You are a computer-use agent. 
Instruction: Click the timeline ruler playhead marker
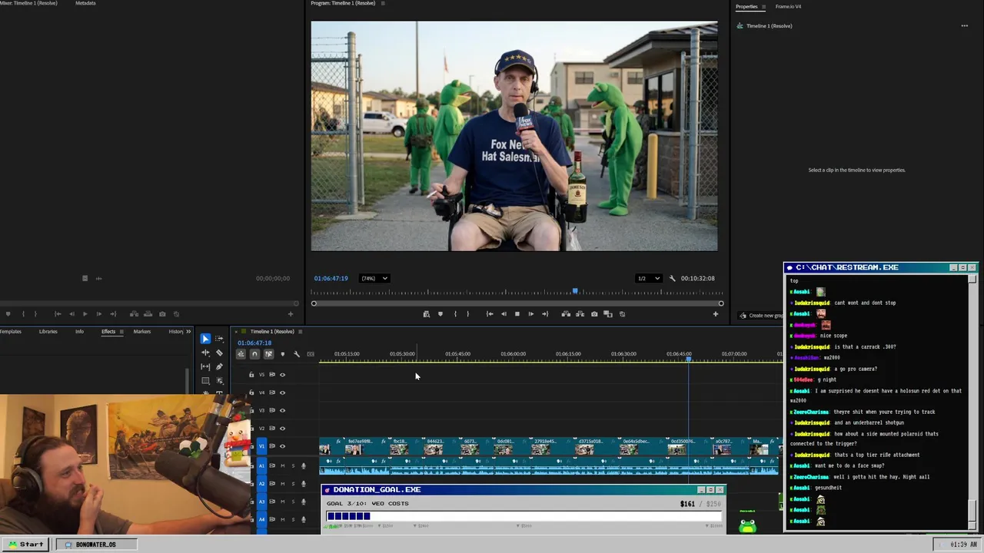coord(688,358)
